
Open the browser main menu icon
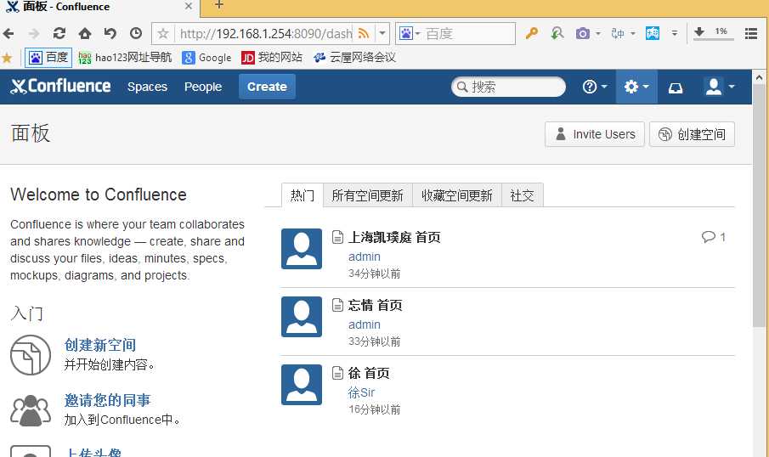tap(751, 33)
